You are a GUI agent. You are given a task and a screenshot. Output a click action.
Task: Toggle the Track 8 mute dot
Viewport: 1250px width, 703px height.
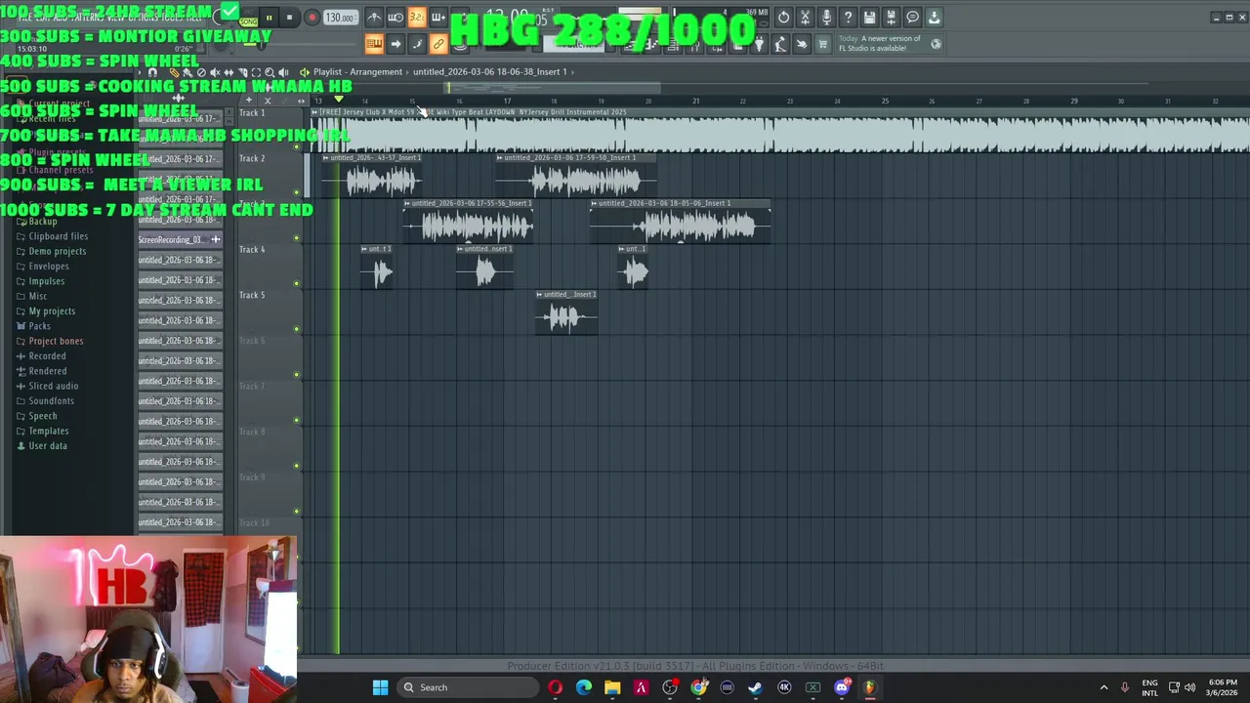pyautogui.click(x=297, y=466)
